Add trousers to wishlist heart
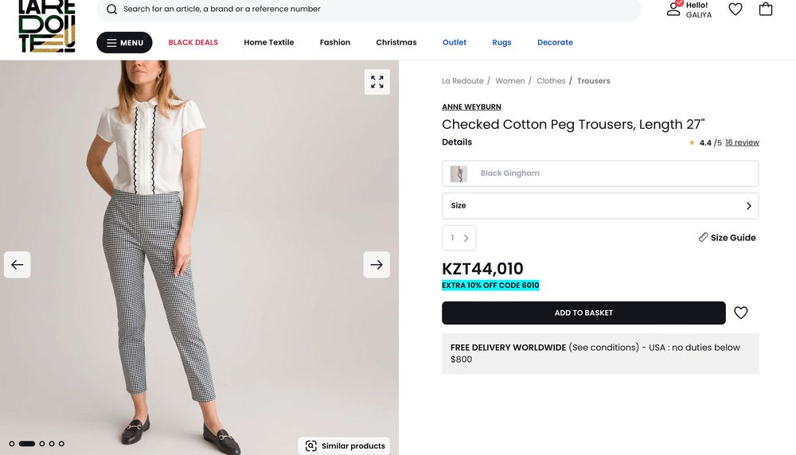 click(741, 313)
